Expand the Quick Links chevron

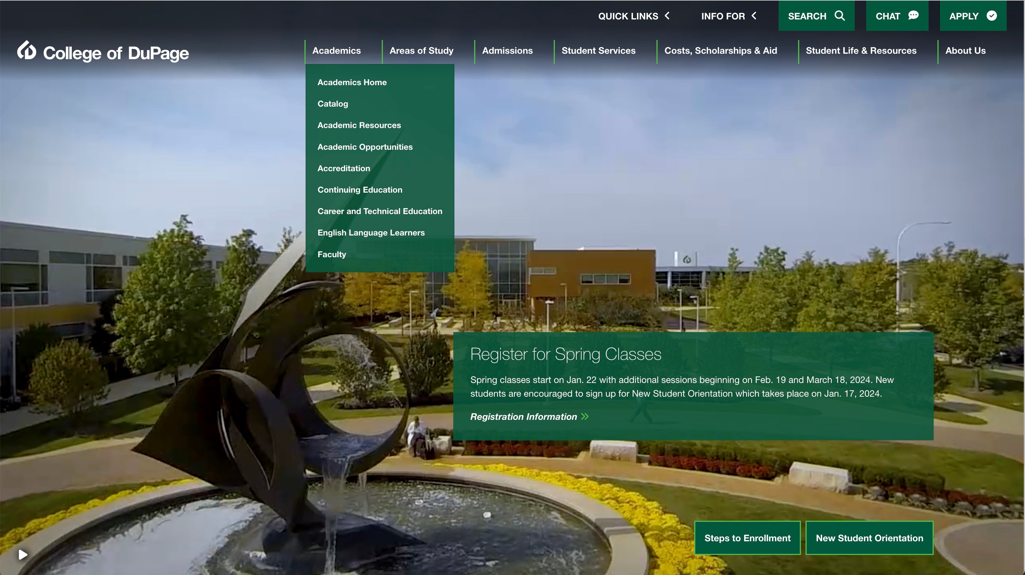[667, 16]
